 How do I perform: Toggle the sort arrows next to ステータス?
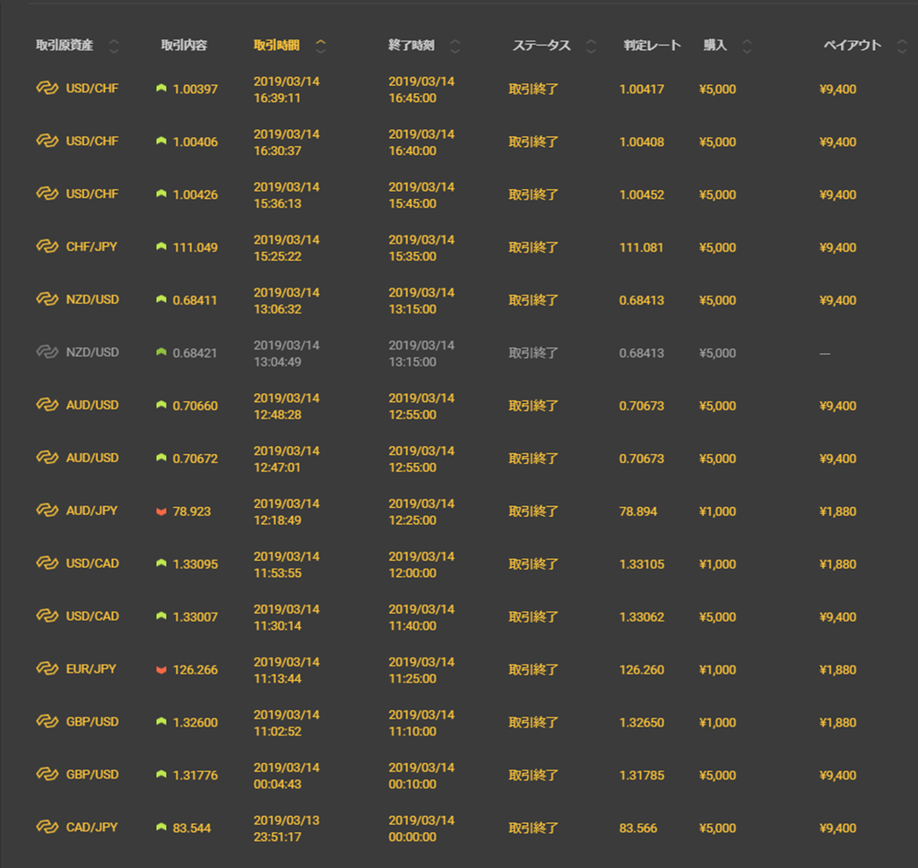point(590,46)
